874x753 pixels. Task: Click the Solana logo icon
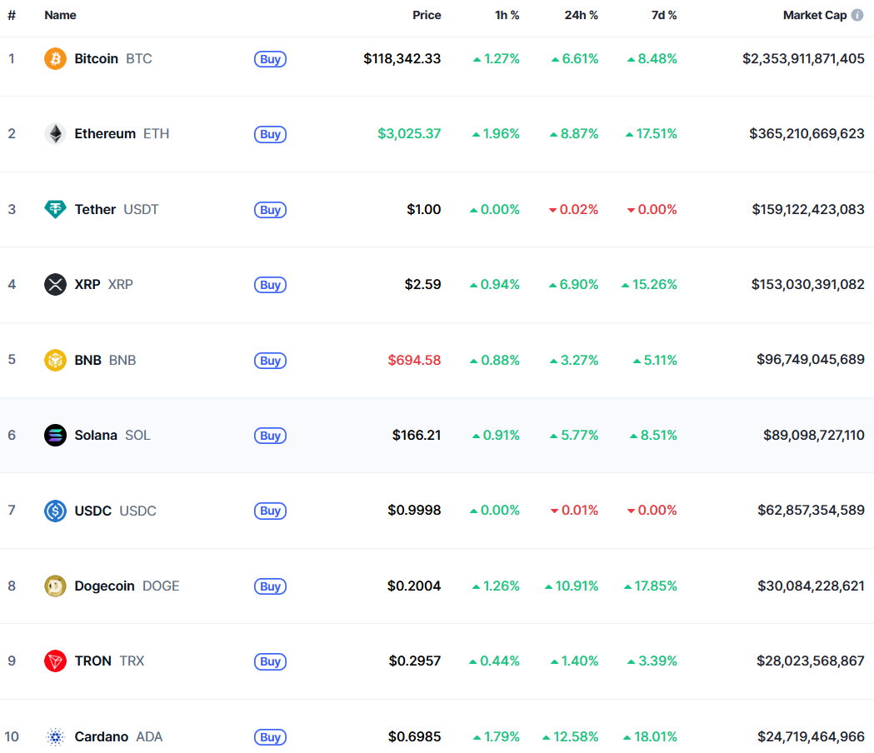pyautogui.click(x=55, y=436)
